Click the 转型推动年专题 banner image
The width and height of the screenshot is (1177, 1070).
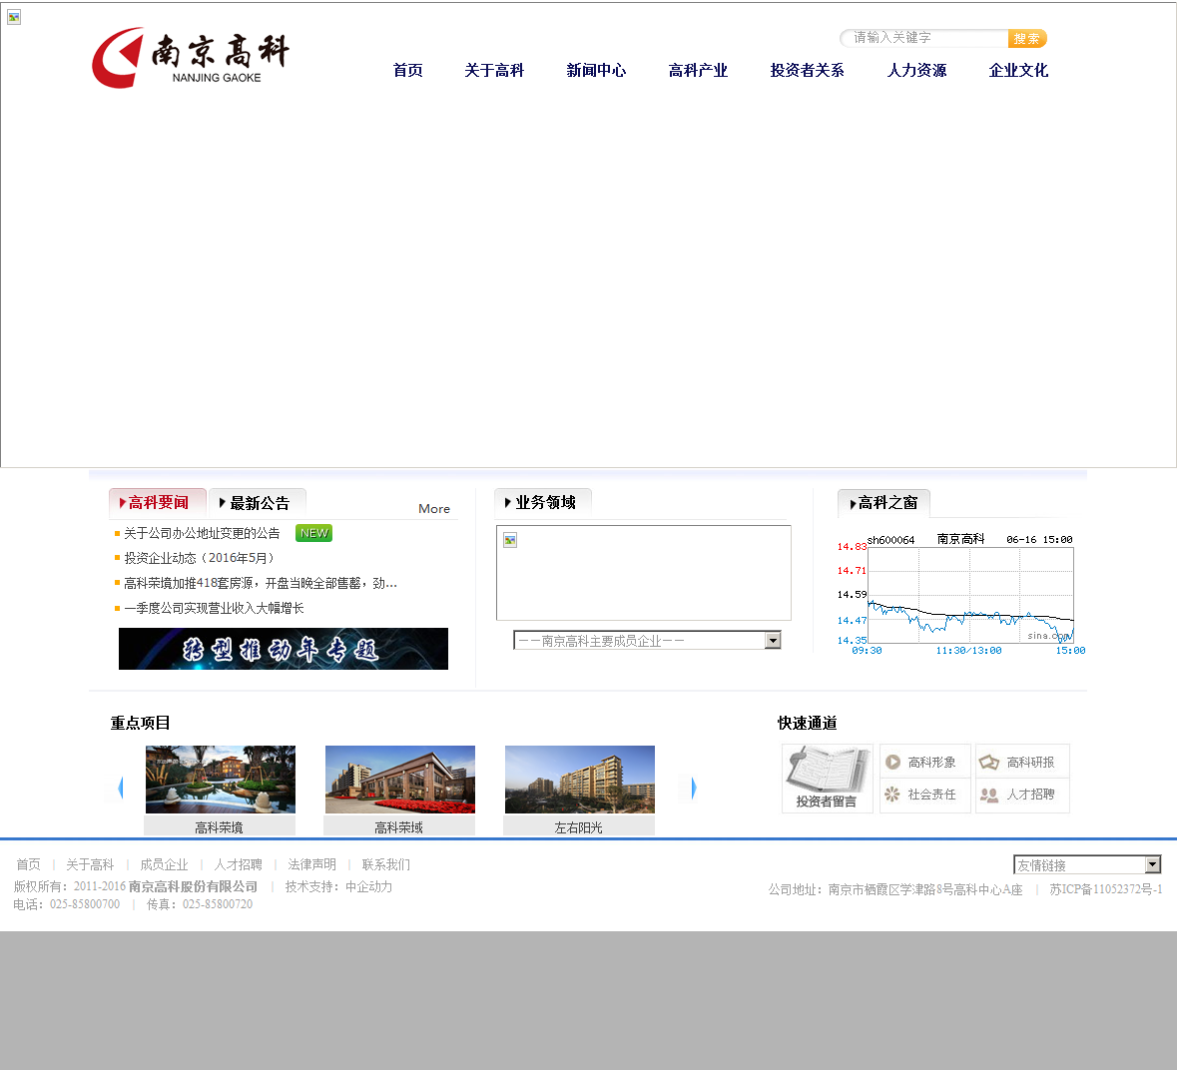[283, 649]
